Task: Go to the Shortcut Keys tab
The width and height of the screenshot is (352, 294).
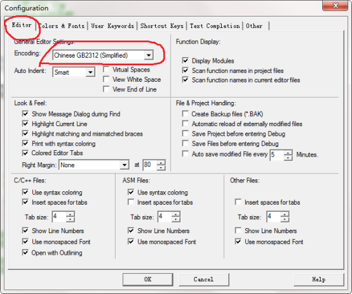Action: point(162,26)
